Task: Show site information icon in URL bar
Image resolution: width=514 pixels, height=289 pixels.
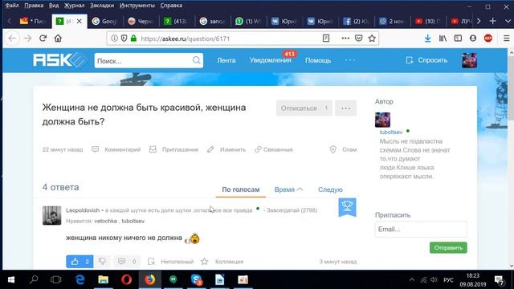Action: (114, 39)
